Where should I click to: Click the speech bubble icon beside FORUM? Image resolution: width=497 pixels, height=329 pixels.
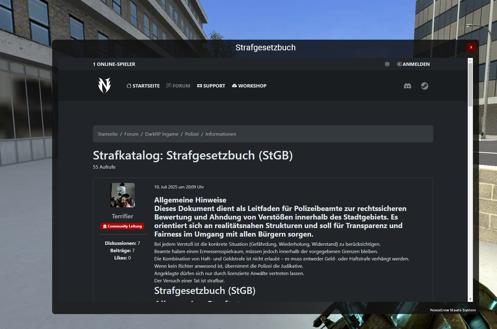click(x=168, y=86)
